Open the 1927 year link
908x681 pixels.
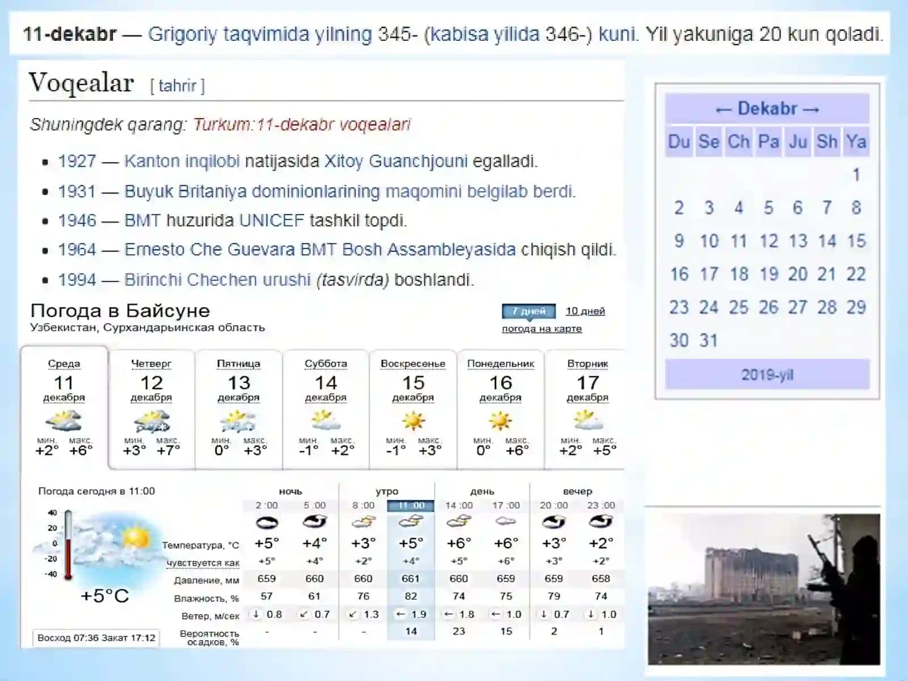[77, 161]
